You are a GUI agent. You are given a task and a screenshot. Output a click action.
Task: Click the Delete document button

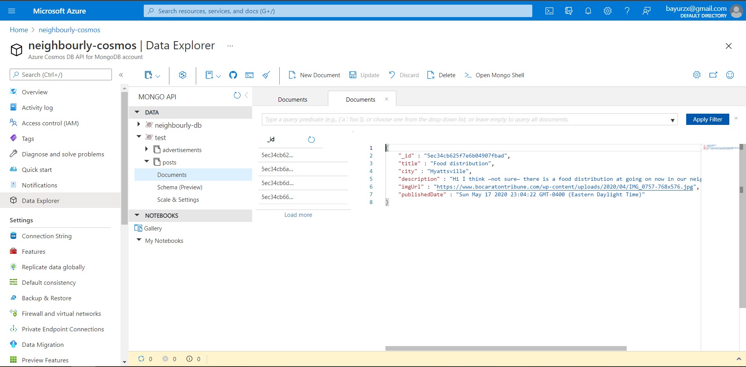pyautogui.click(x=441, y=75)
